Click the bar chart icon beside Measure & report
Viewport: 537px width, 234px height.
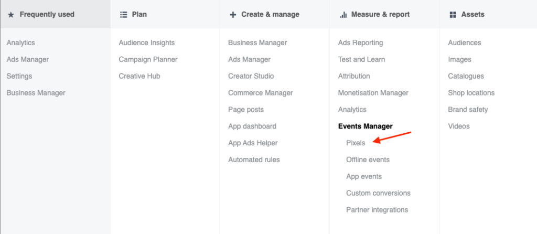(x=343, y=14)
